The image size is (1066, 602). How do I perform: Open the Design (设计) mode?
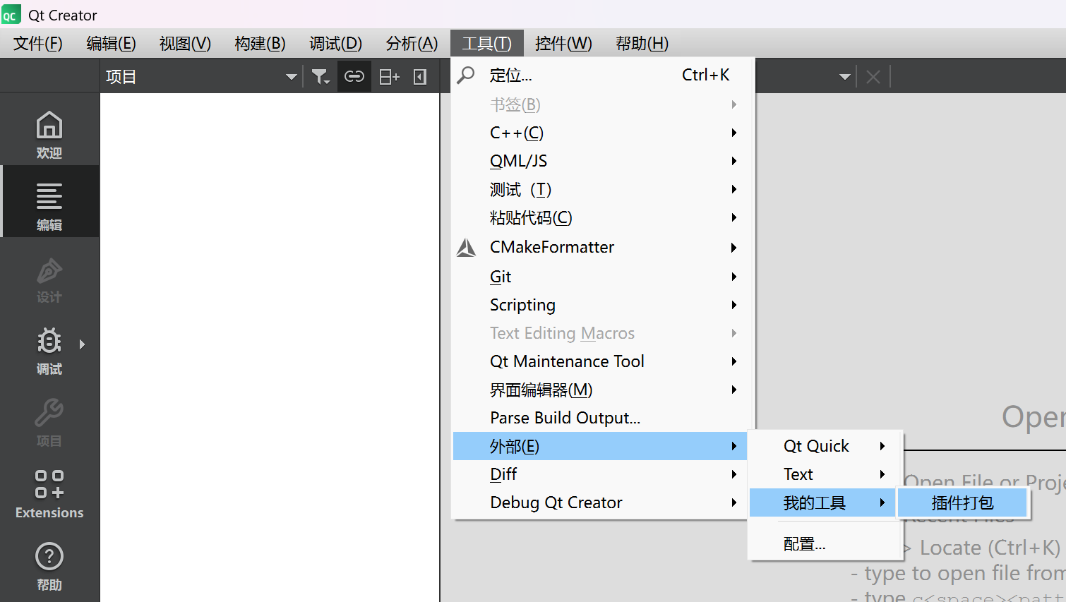pos(49,279)
